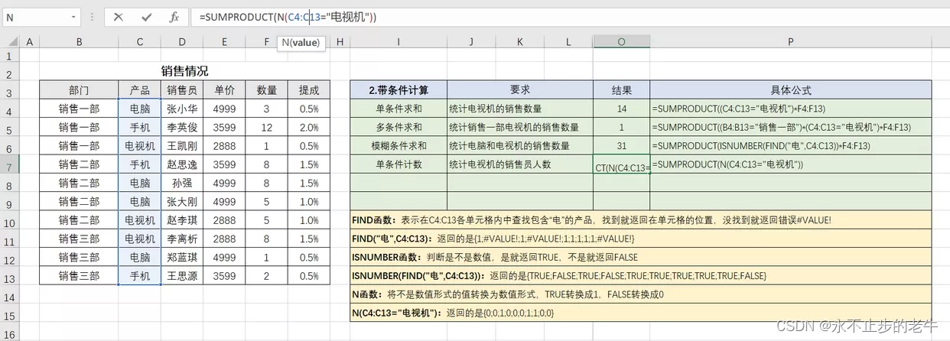
Task: Select column O header
Action: [x=621, y=41]
